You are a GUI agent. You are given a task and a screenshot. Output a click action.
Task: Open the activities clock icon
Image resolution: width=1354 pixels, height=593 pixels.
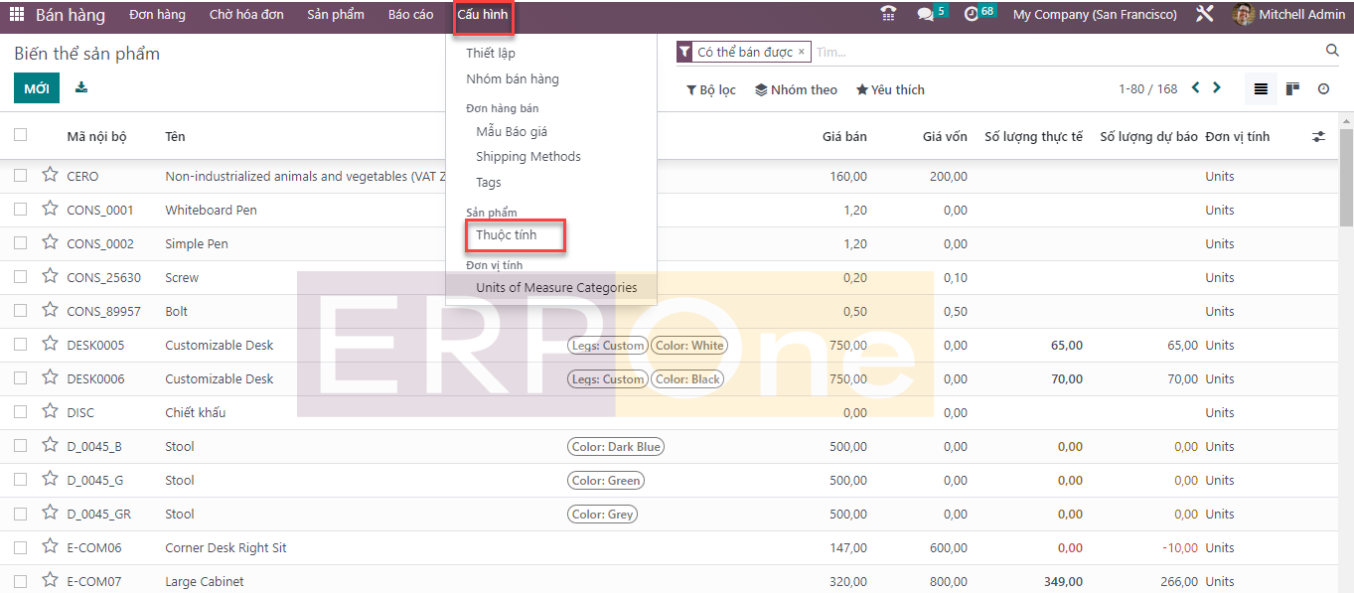point(971,15)
